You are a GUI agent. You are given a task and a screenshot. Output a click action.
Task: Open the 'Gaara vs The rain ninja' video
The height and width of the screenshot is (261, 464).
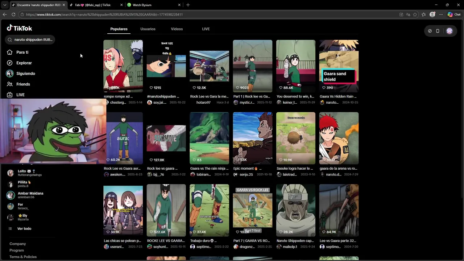[209, 138]
